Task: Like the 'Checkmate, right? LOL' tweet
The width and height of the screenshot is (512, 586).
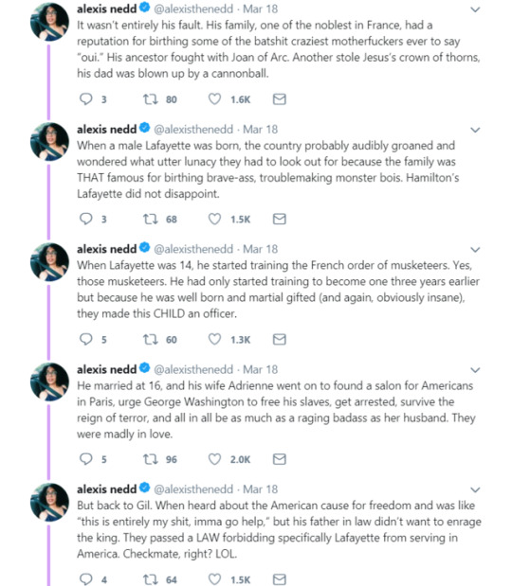Action: [214, 579]
